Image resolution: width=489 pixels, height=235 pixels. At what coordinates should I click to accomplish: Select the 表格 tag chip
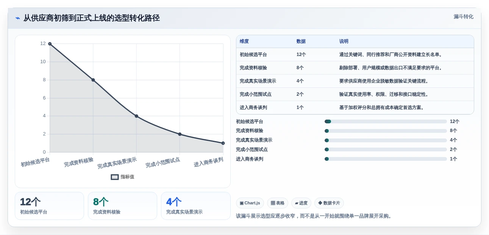point(278,203)
